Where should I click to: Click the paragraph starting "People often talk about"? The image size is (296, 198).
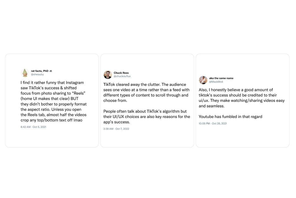pos(146,117)
